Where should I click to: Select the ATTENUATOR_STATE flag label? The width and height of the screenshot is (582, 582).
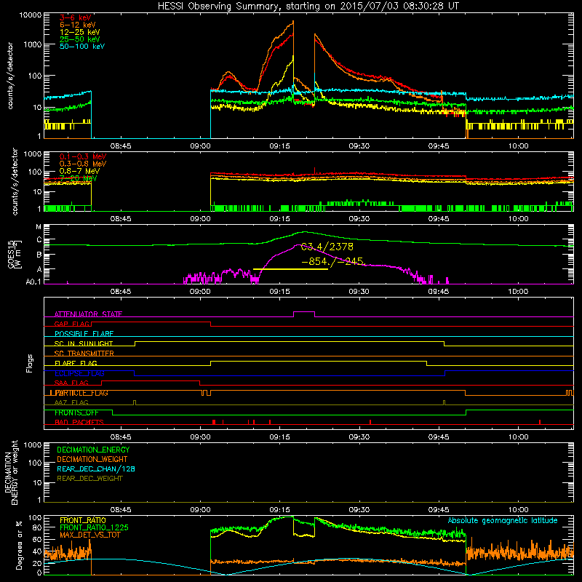(x=88, y=314)
